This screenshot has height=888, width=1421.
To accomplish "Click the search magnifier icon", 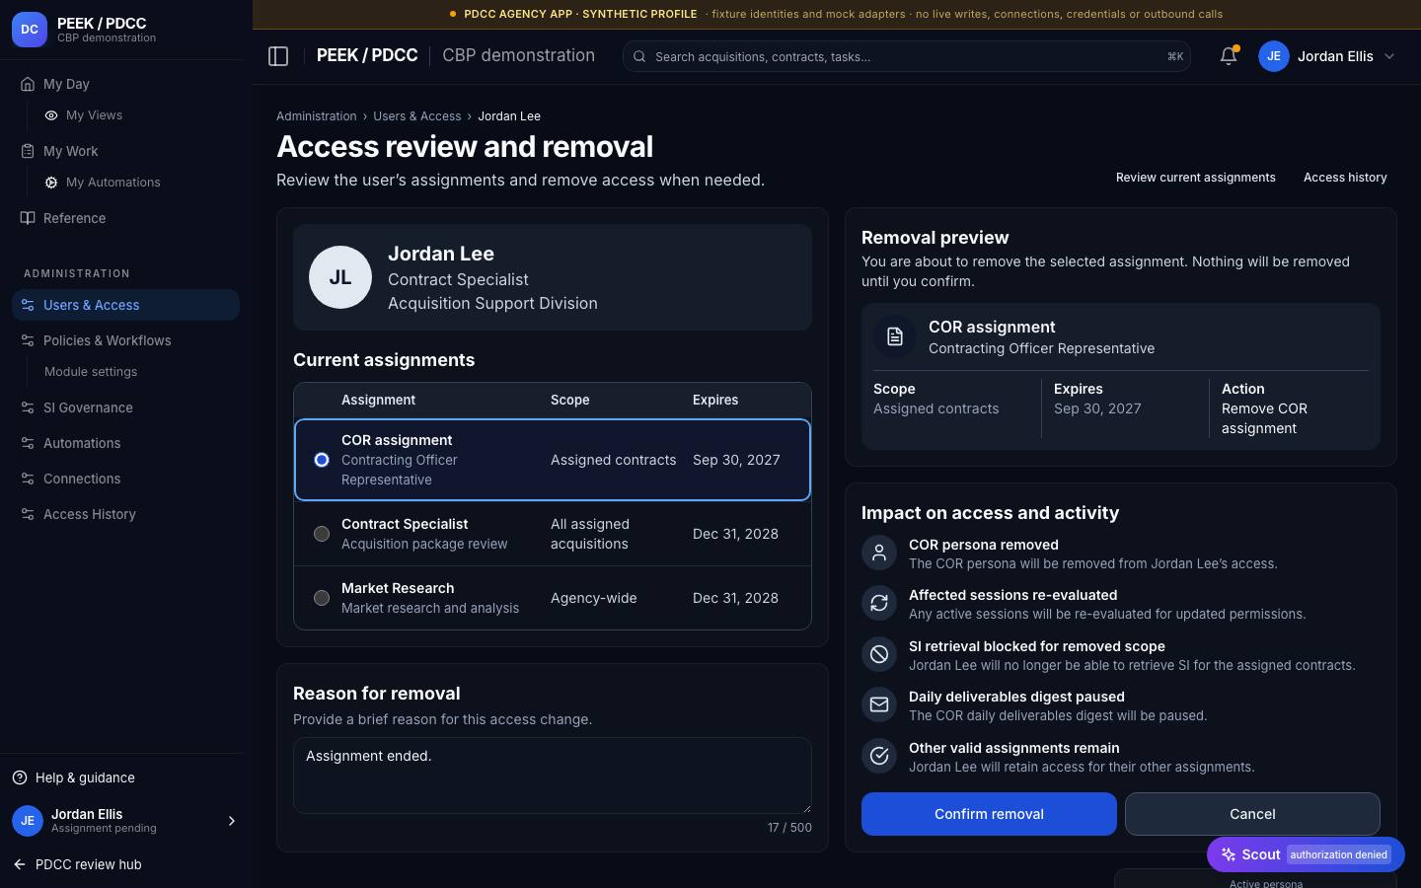I will pyautogui.click(x=639, y=56).
